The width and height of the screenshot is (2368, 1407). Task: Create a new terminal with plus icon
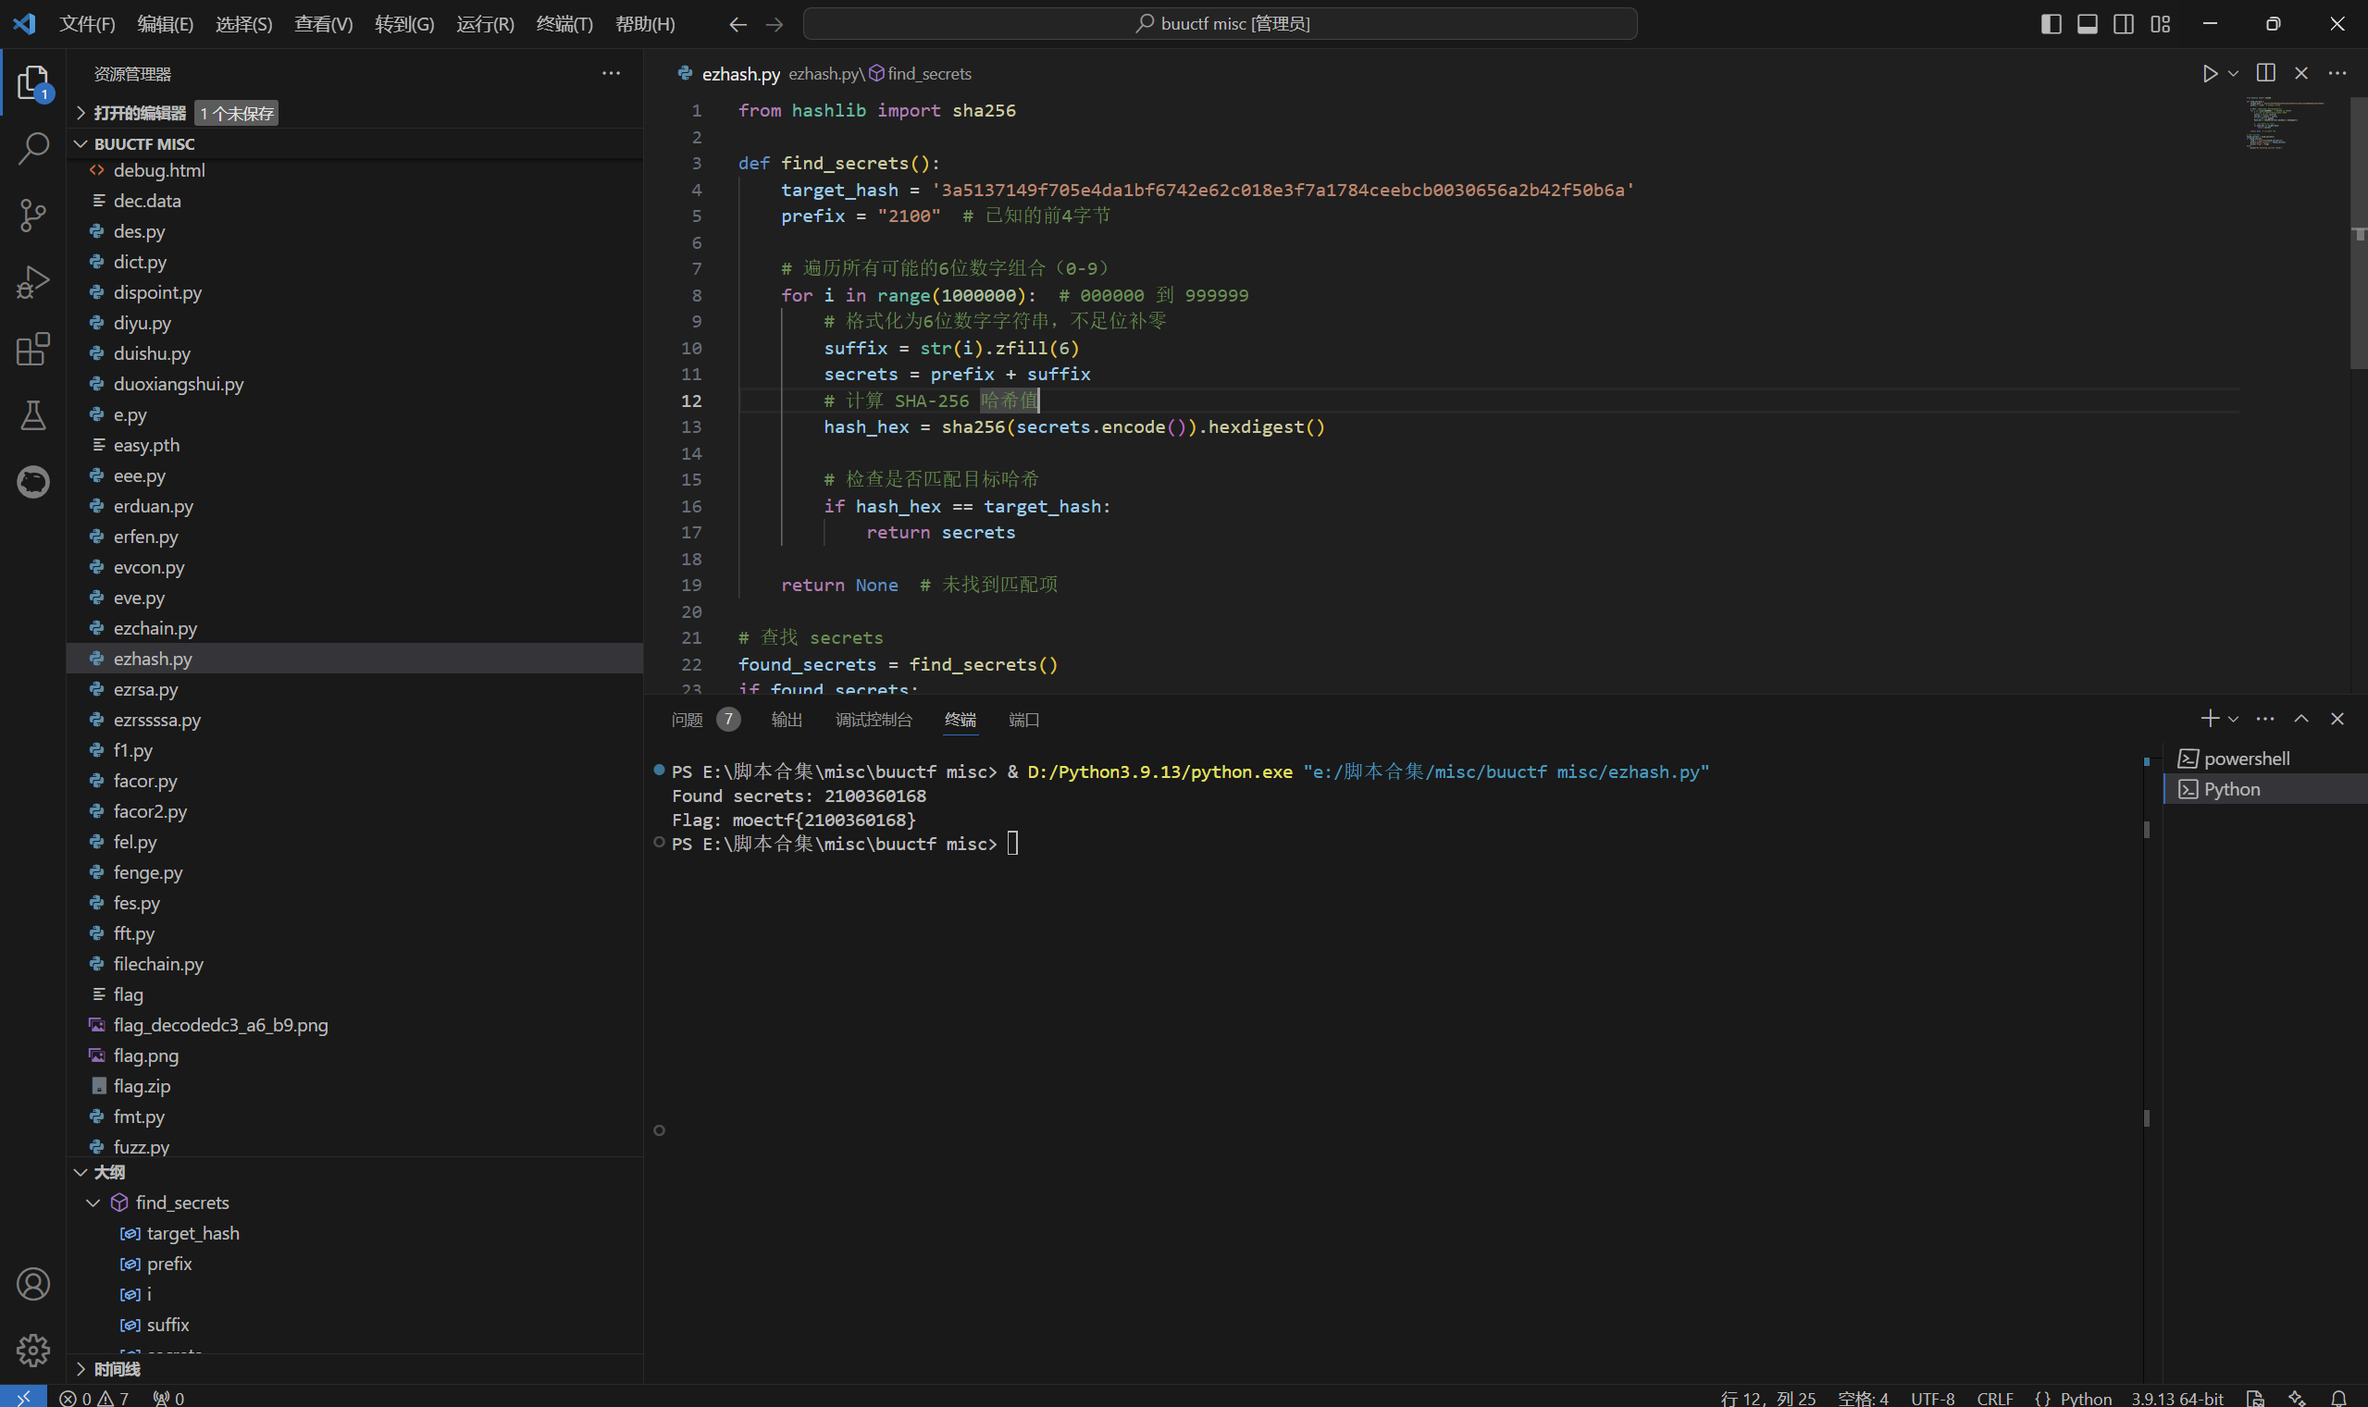2210,719
